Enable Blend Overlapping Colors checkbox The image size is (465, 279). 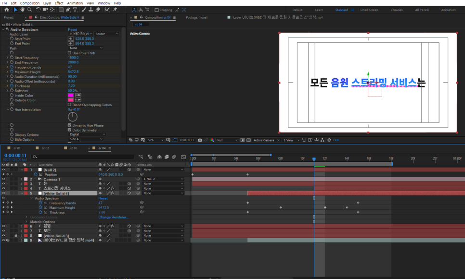69,104
